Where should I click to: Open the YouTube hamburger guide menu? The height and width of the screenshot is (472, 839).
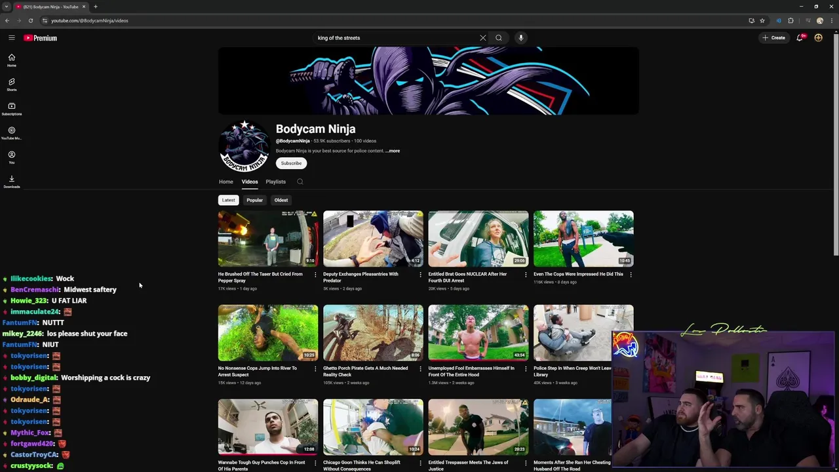(x=11, y=38)
